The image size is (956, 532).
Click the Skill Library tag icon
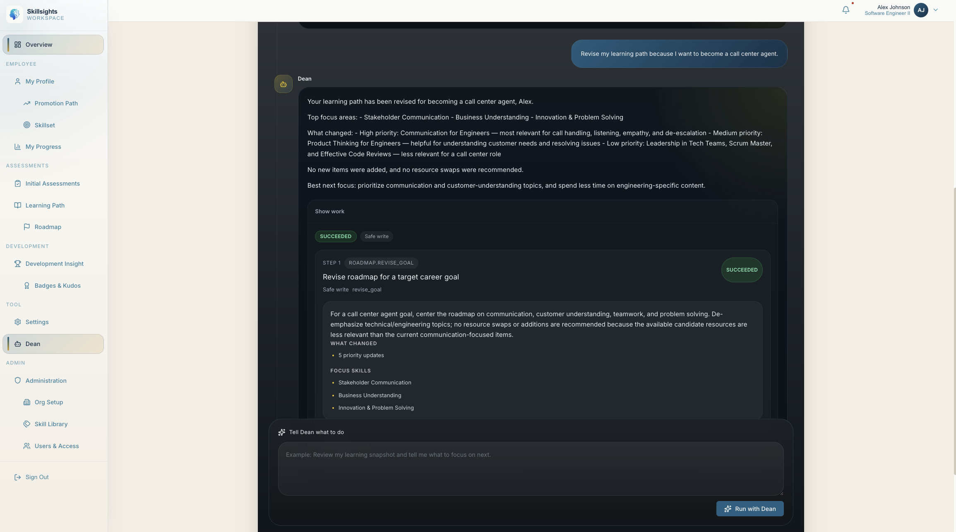point(27,424)
